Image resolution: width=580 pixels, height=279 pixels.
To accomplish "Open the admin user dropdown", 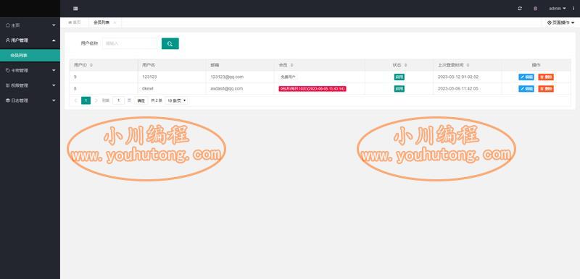I will pos(558,9).
